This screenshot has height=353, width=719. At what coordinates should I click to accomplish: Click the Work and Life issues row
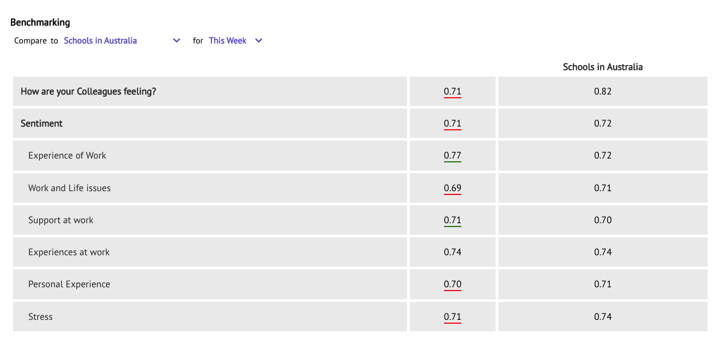(210, 188)
